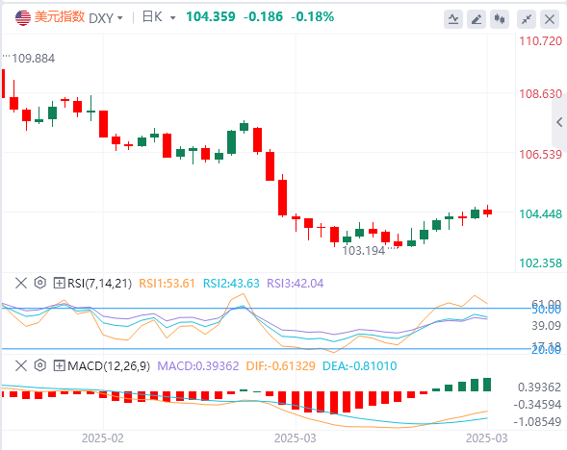Click the US flag icon

(23, 18)
